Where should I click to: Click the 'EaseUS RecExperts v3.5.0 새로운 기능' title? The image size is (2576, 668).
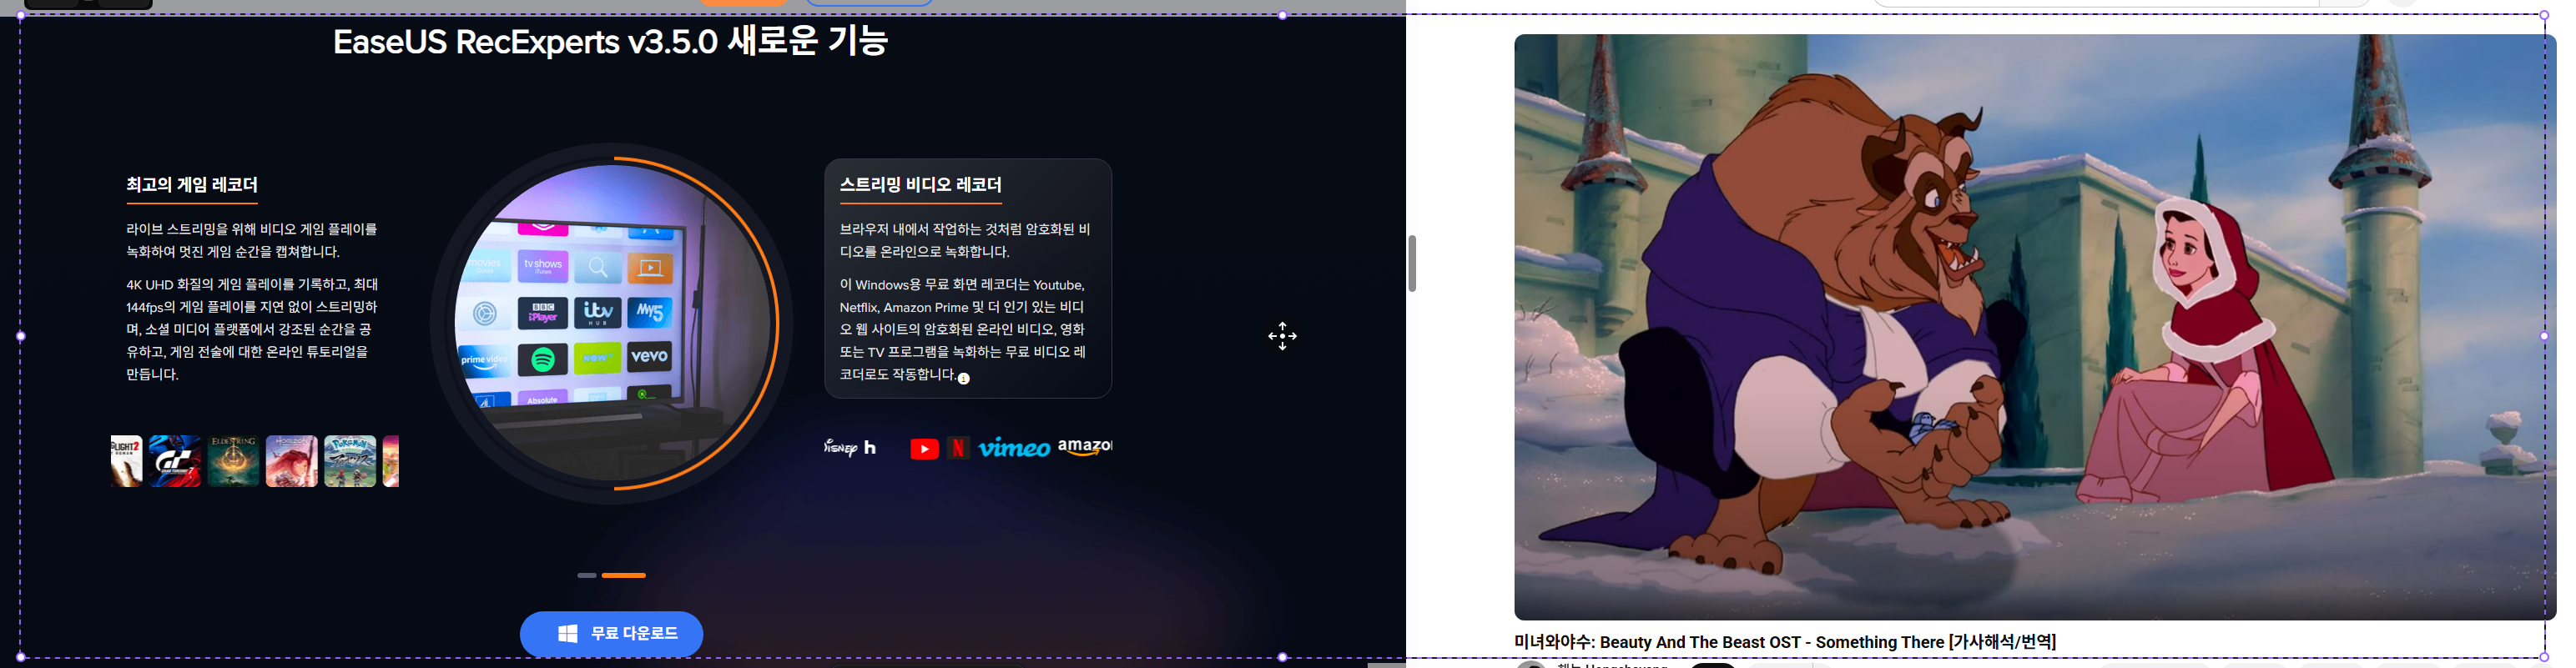(x=610, y=42)
